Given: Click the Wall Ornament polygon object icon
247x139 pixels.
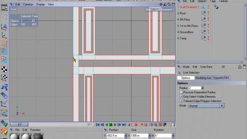Looking at the screenshot, I should click(x=203, y=7).
